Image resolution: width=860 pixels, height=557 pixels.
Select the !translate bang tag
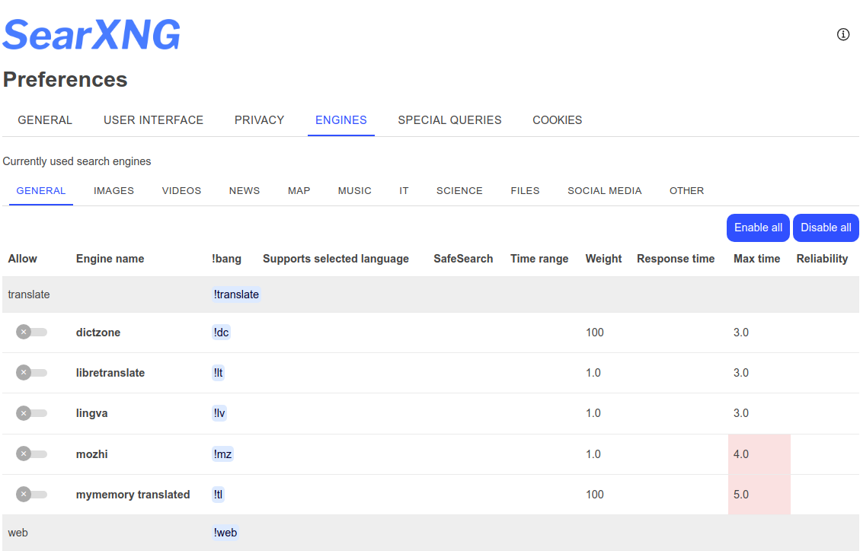pos(236,294)
